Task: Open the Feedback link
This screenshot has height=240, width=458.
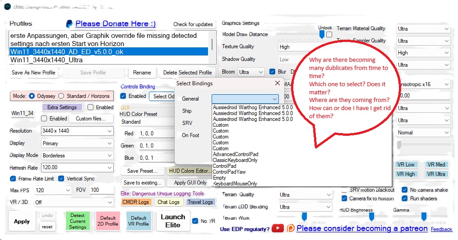Action: pos(441,229)
